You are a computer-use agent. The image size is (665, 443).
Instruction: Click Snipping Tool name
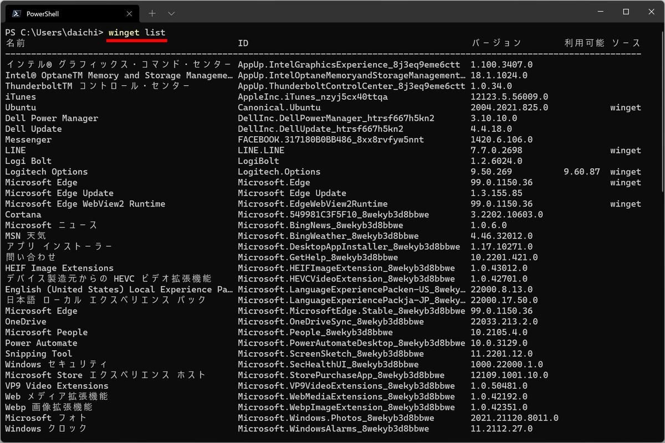click(39, 354)
